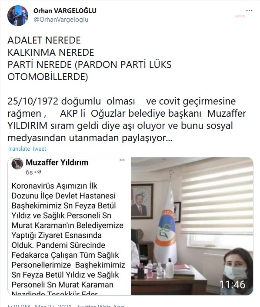Viewport: 260px width, 307px height.
Task: Click the 11:46 time overlay
Action: (232, 284)
